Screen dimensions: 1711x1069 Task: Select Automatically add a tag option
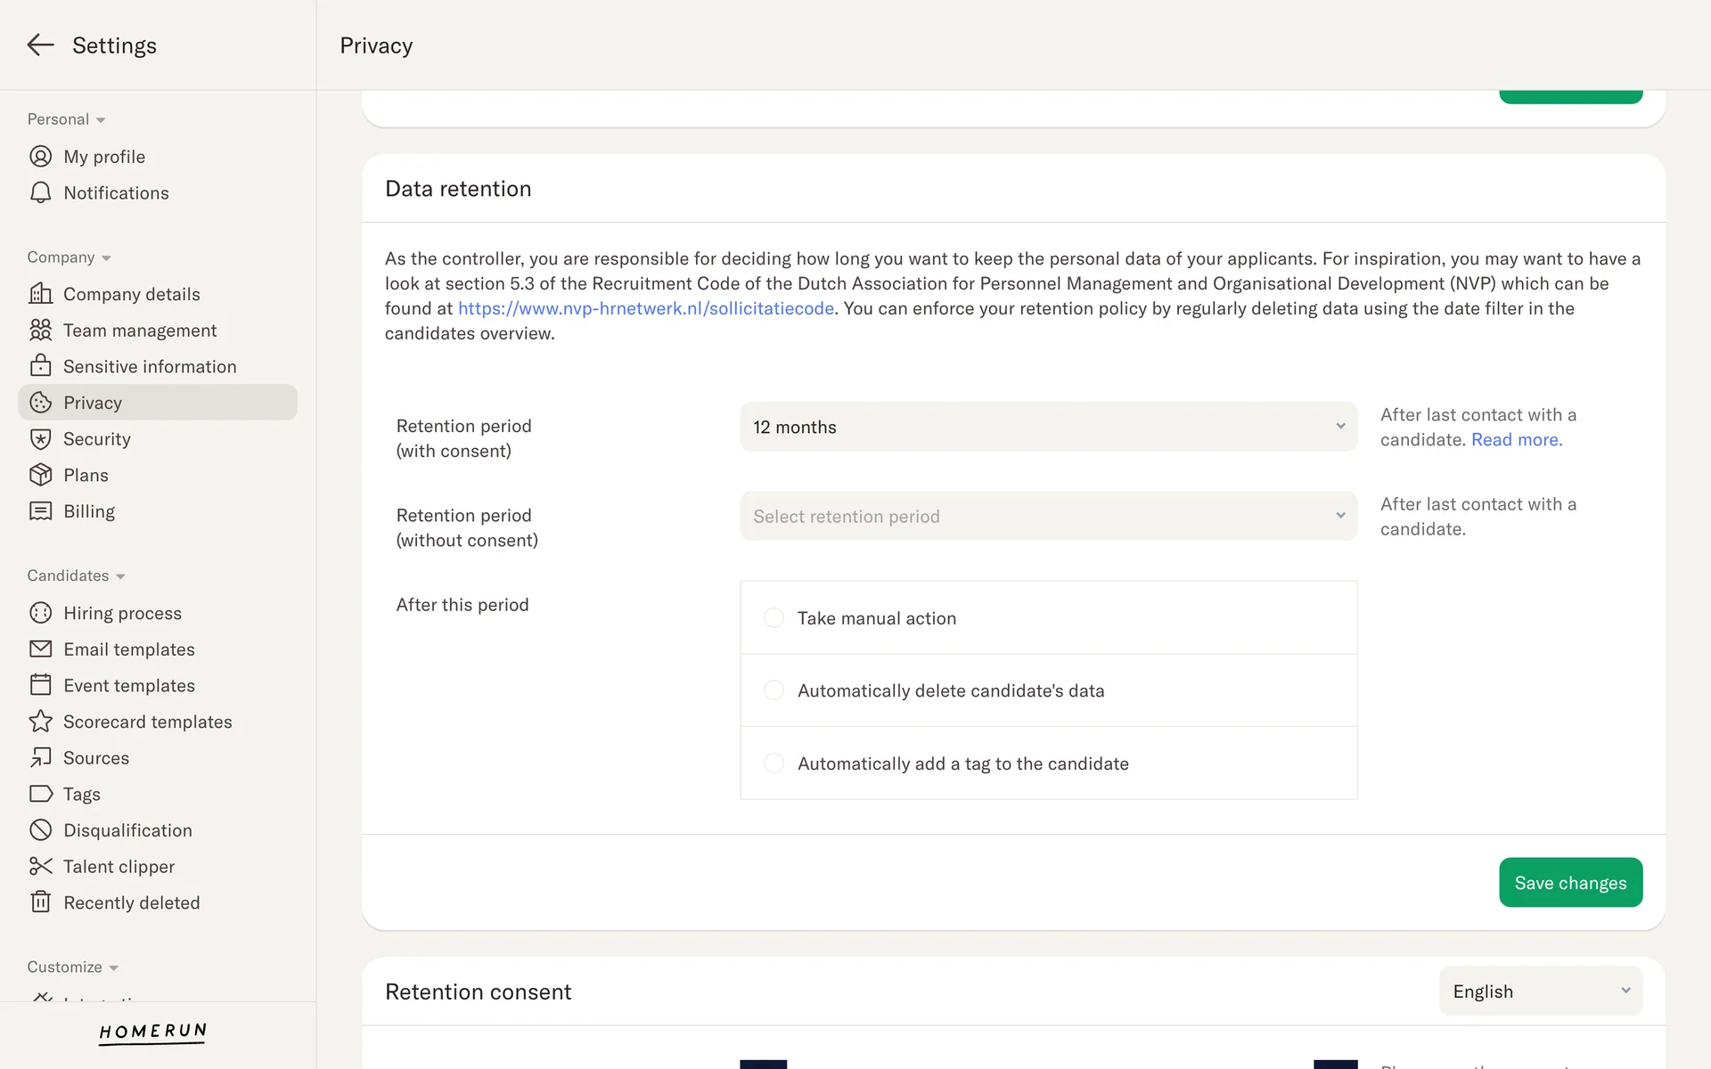774,763
